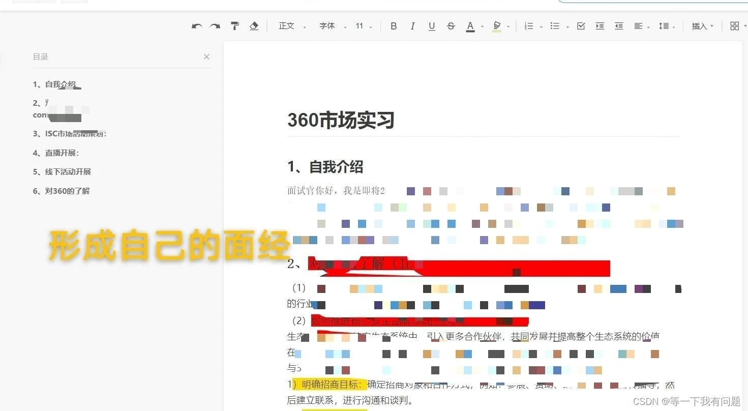The width and height of the screenshot is (748, 411).
Task: Expand bulleted list style arrow
Action: [x=567, y=27]
